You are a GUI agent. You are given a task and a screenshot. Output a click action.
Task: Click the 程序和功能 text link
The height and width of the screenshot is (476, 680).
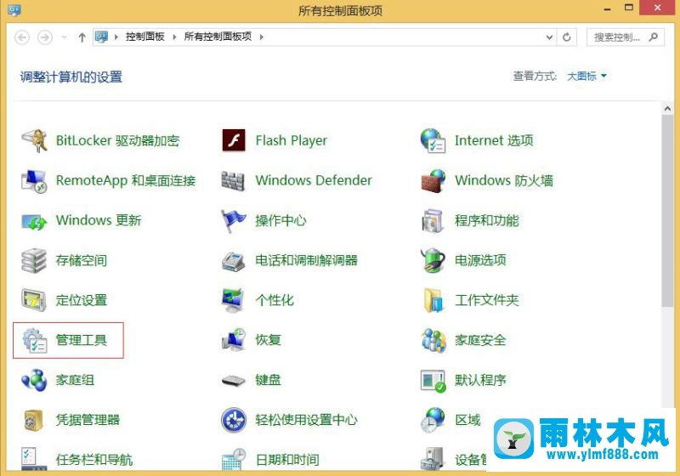[486, 221]
